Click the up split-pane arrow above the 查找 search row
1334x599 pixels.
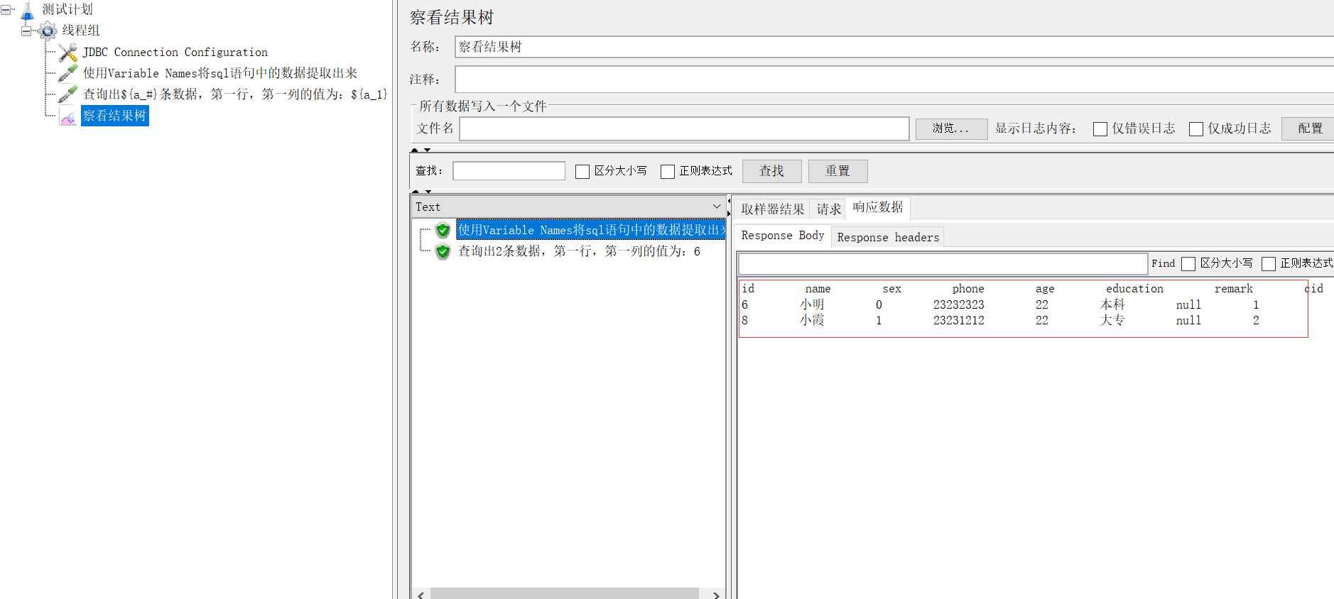tap(415, 150)
